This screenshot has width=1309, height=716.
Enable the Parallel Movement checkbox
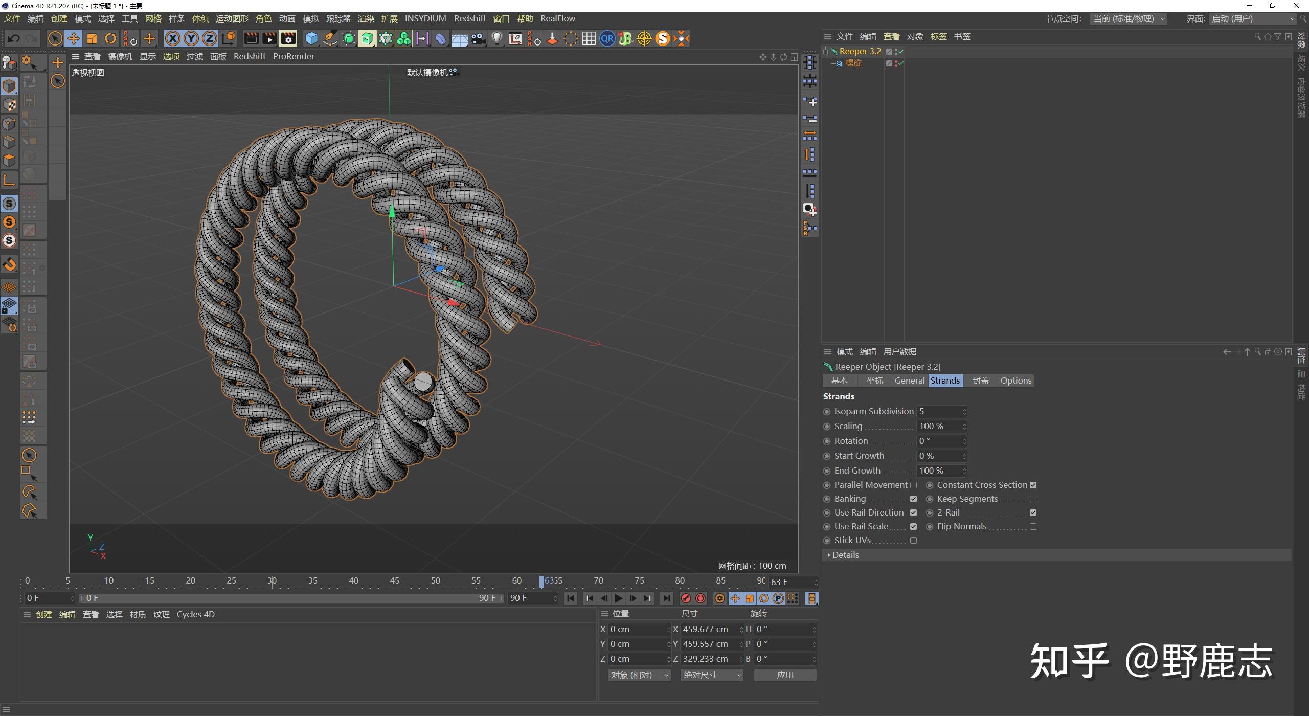click(x=913, y=485)
